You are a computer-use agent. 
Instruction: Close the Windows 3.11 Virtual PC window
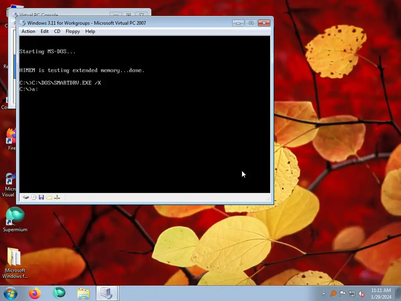pos(264,23)
